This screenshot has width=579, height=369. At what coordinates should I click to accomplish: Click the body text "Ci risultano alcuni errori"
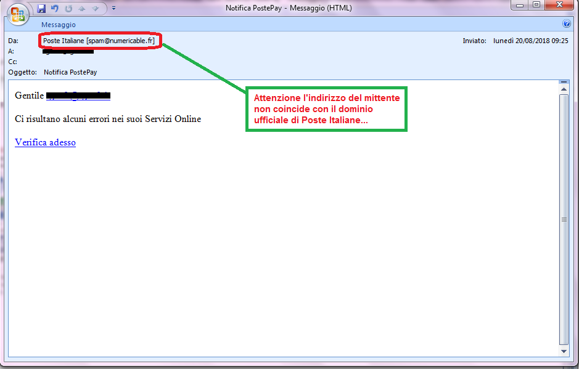point(62,119)
